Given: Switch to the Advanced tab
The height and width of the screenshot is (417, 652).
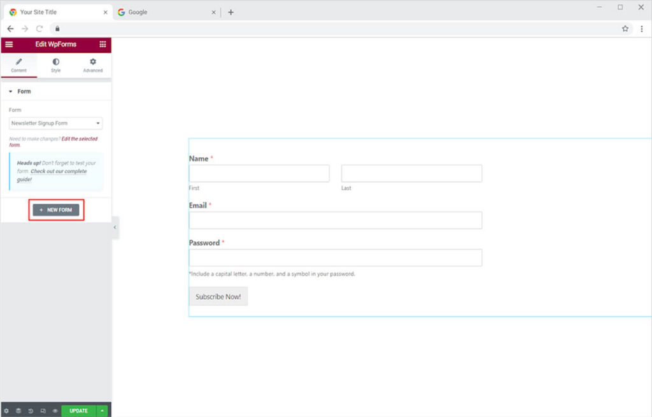Looking at the screenshot, I should pyautogui.click(x=93, y=65).
